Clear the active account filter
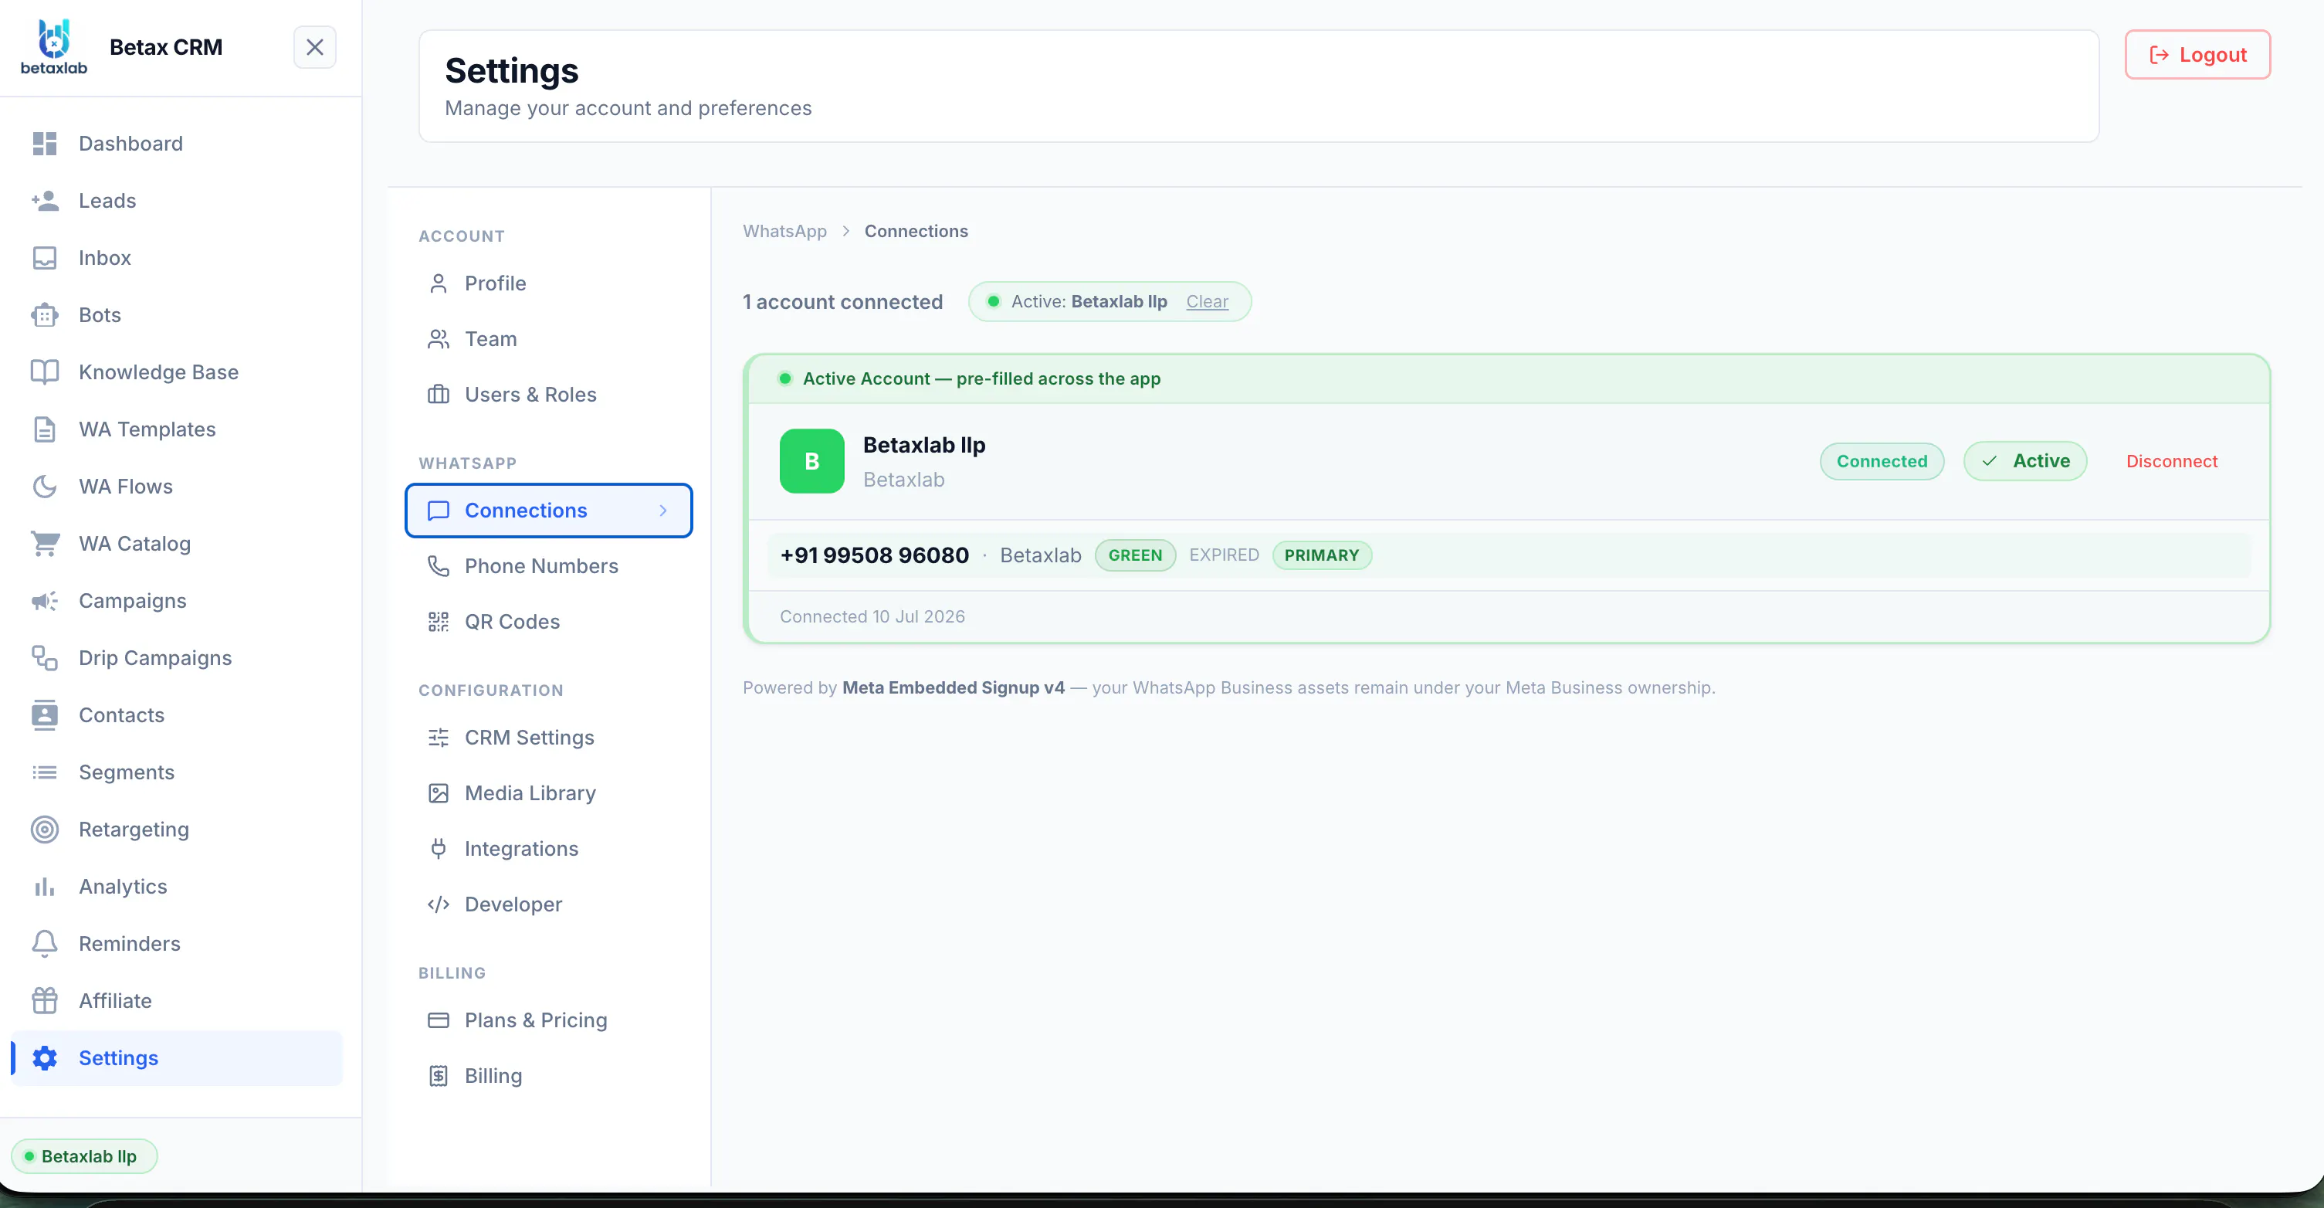The height and width of the screenshot is (1208, 2324). click(x=1206, y=301)
